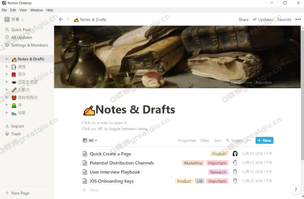Click the blue New button
Screen dimensions: 304x199
click(264, 140)
